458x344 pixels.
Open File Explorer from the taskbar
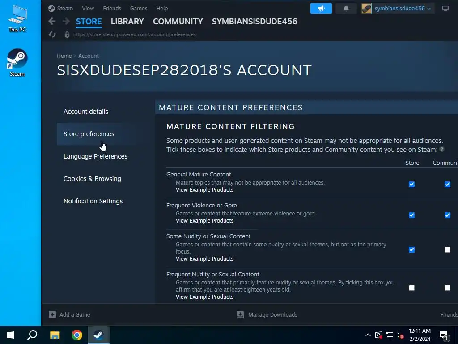pos(55,335)
